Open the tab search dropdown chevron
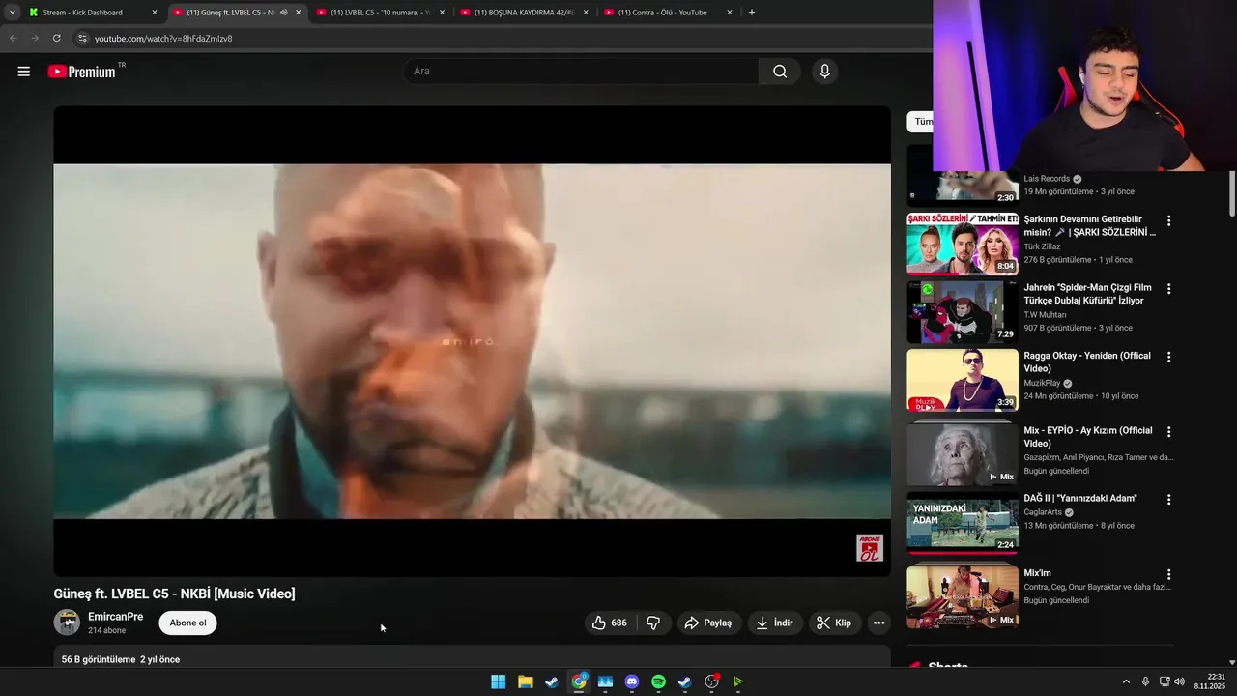 [12, 13]
